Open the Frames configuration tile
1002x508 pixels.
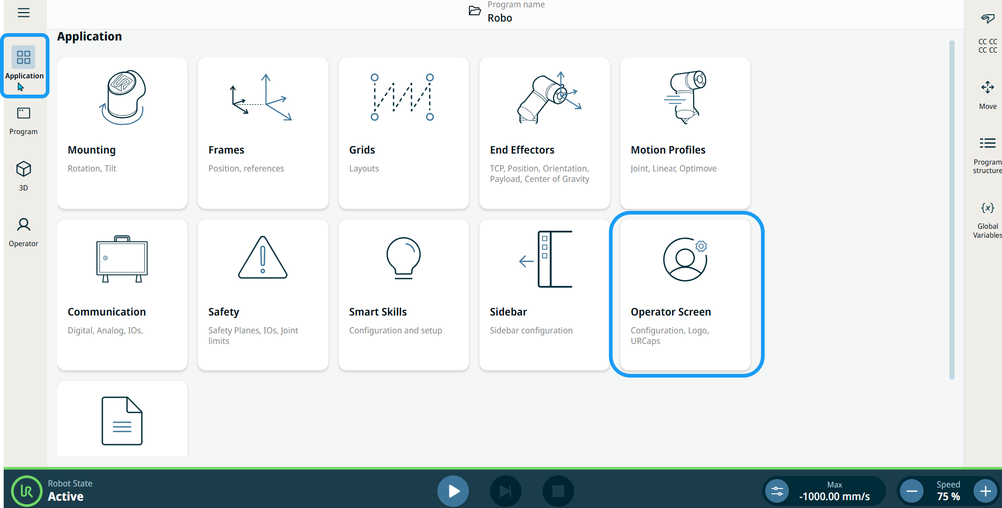tap(263, 133)
